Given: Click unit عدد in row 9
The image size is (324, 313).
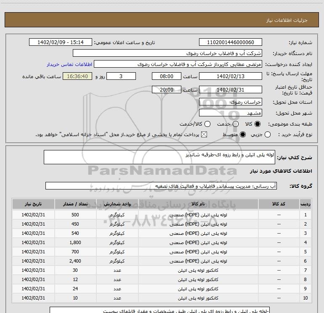Looking at the screenshot, I should coord(117,289).
